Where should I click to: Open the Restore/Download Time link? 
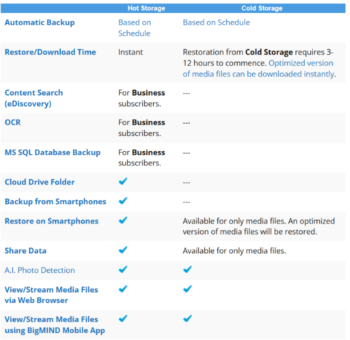tap(50, 52)
